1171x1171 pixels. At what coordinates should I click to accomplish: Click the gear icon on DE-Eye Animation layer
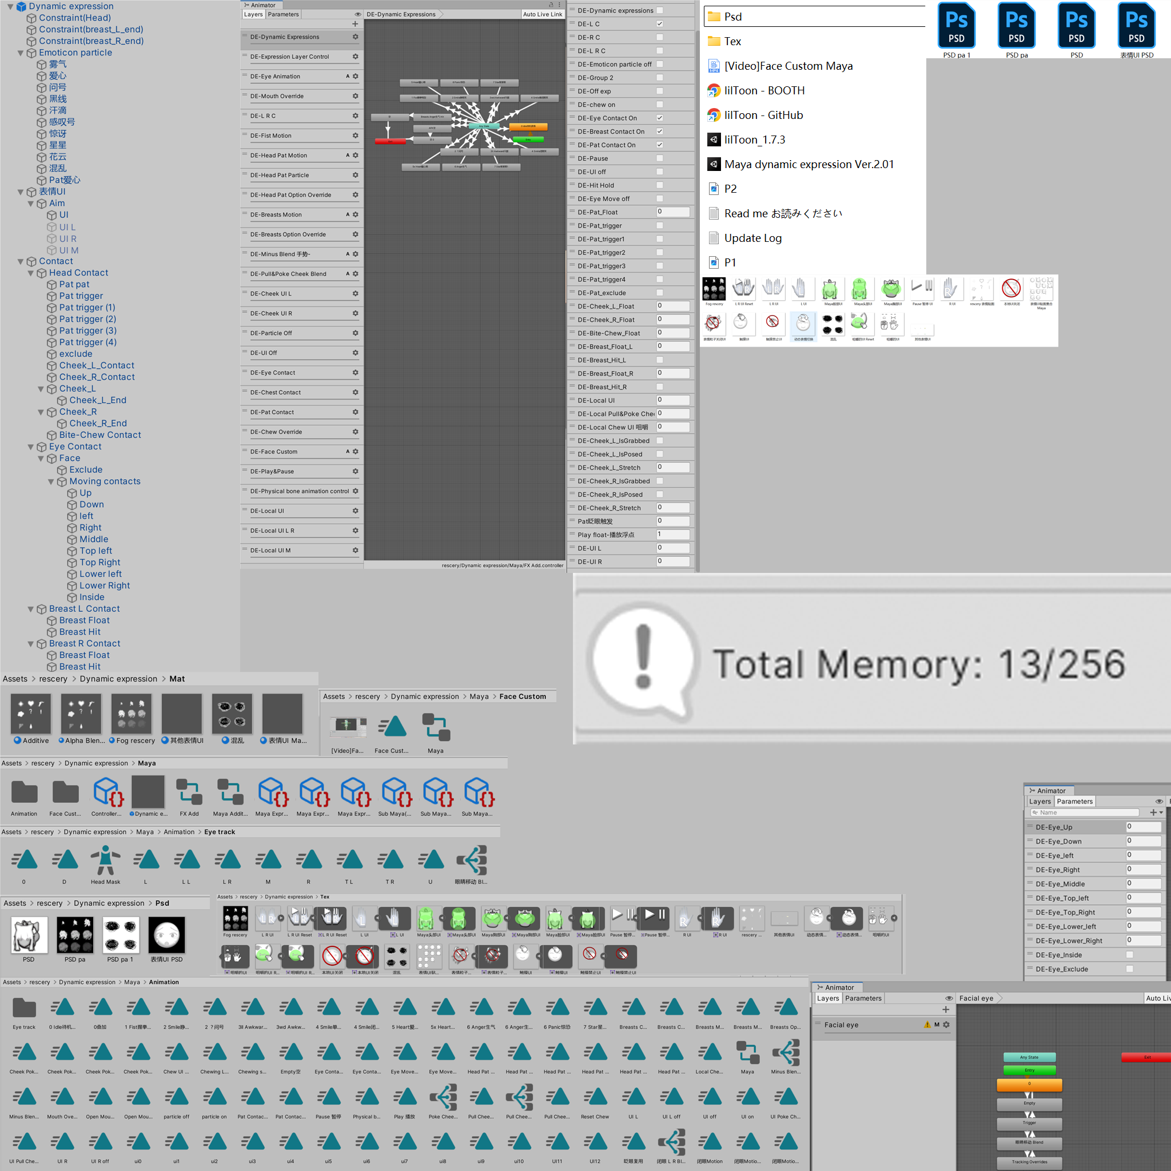(x=356, y=77)
